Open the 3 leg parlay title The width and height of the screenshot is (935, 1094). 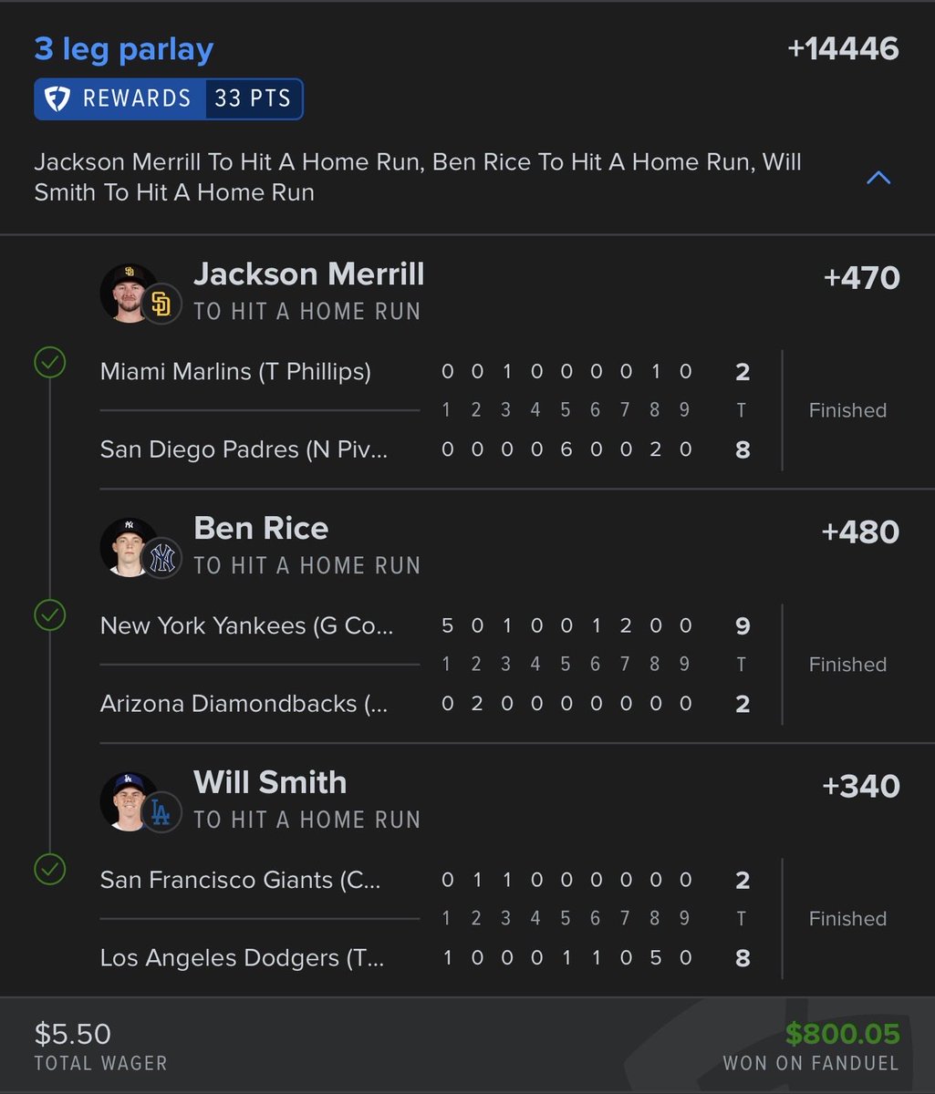(x=124, y=49)
